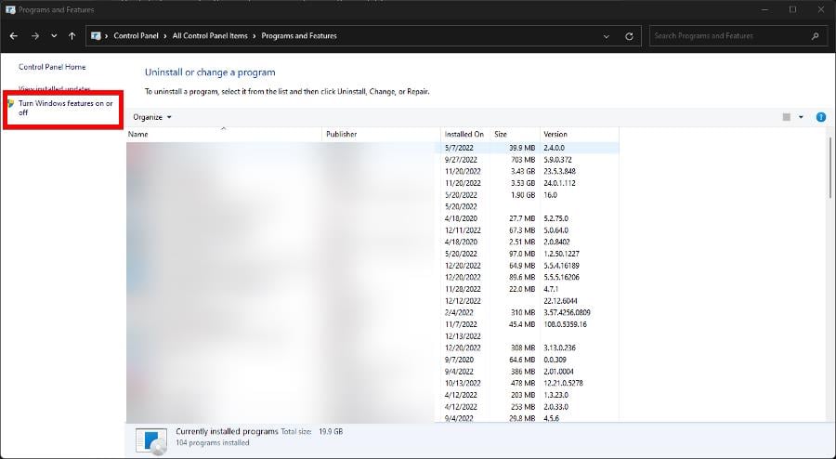836x459 pixels.
Task: Select row with version 2.0.33.0
Action: tap(372, 407)
